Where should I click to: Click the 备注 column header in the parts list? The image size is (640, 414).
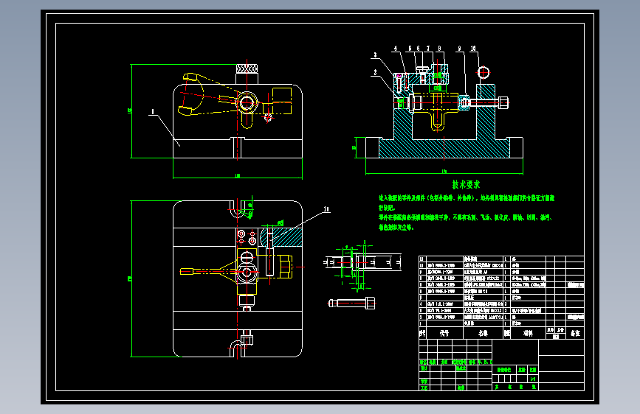pos(576,333)
